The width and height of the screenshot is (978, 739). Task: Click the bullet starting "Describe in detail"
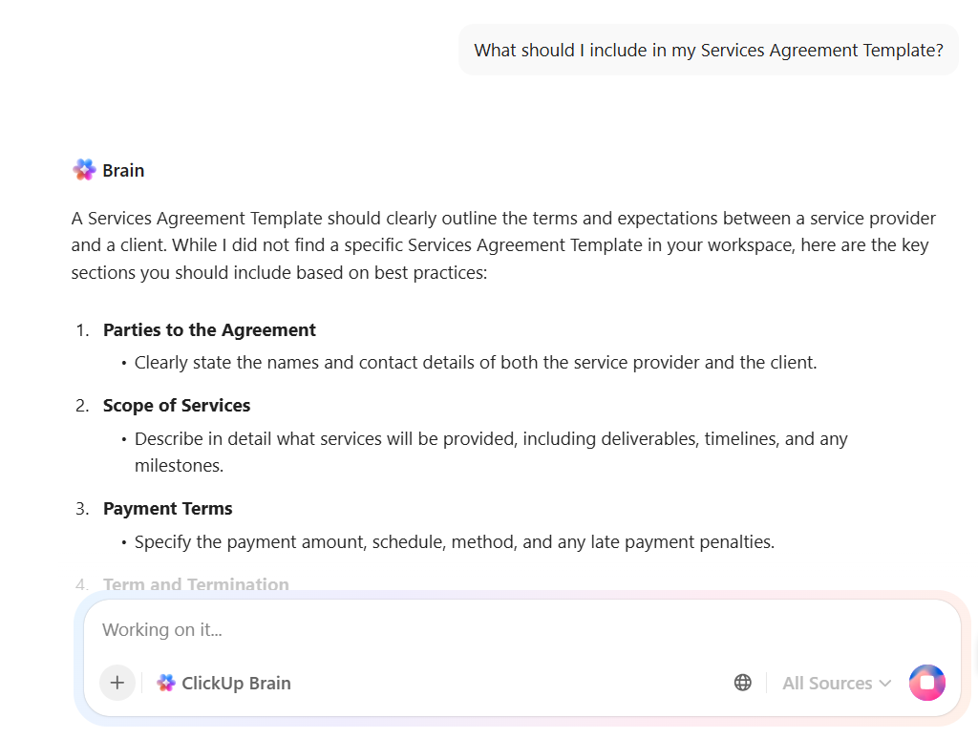point(491,439)
